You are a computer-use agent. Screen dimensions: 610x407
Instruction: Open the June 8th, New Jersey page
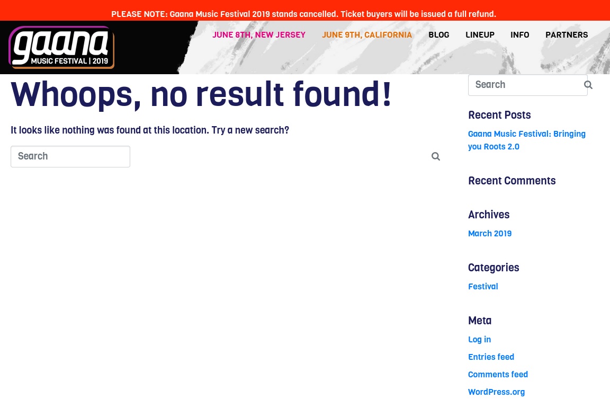point(259,34)
